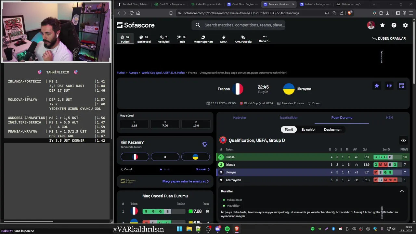Viewport: 416px width, 234px height.
Task: Click the Ukrayna team flag in header
Action: (289, 89)
